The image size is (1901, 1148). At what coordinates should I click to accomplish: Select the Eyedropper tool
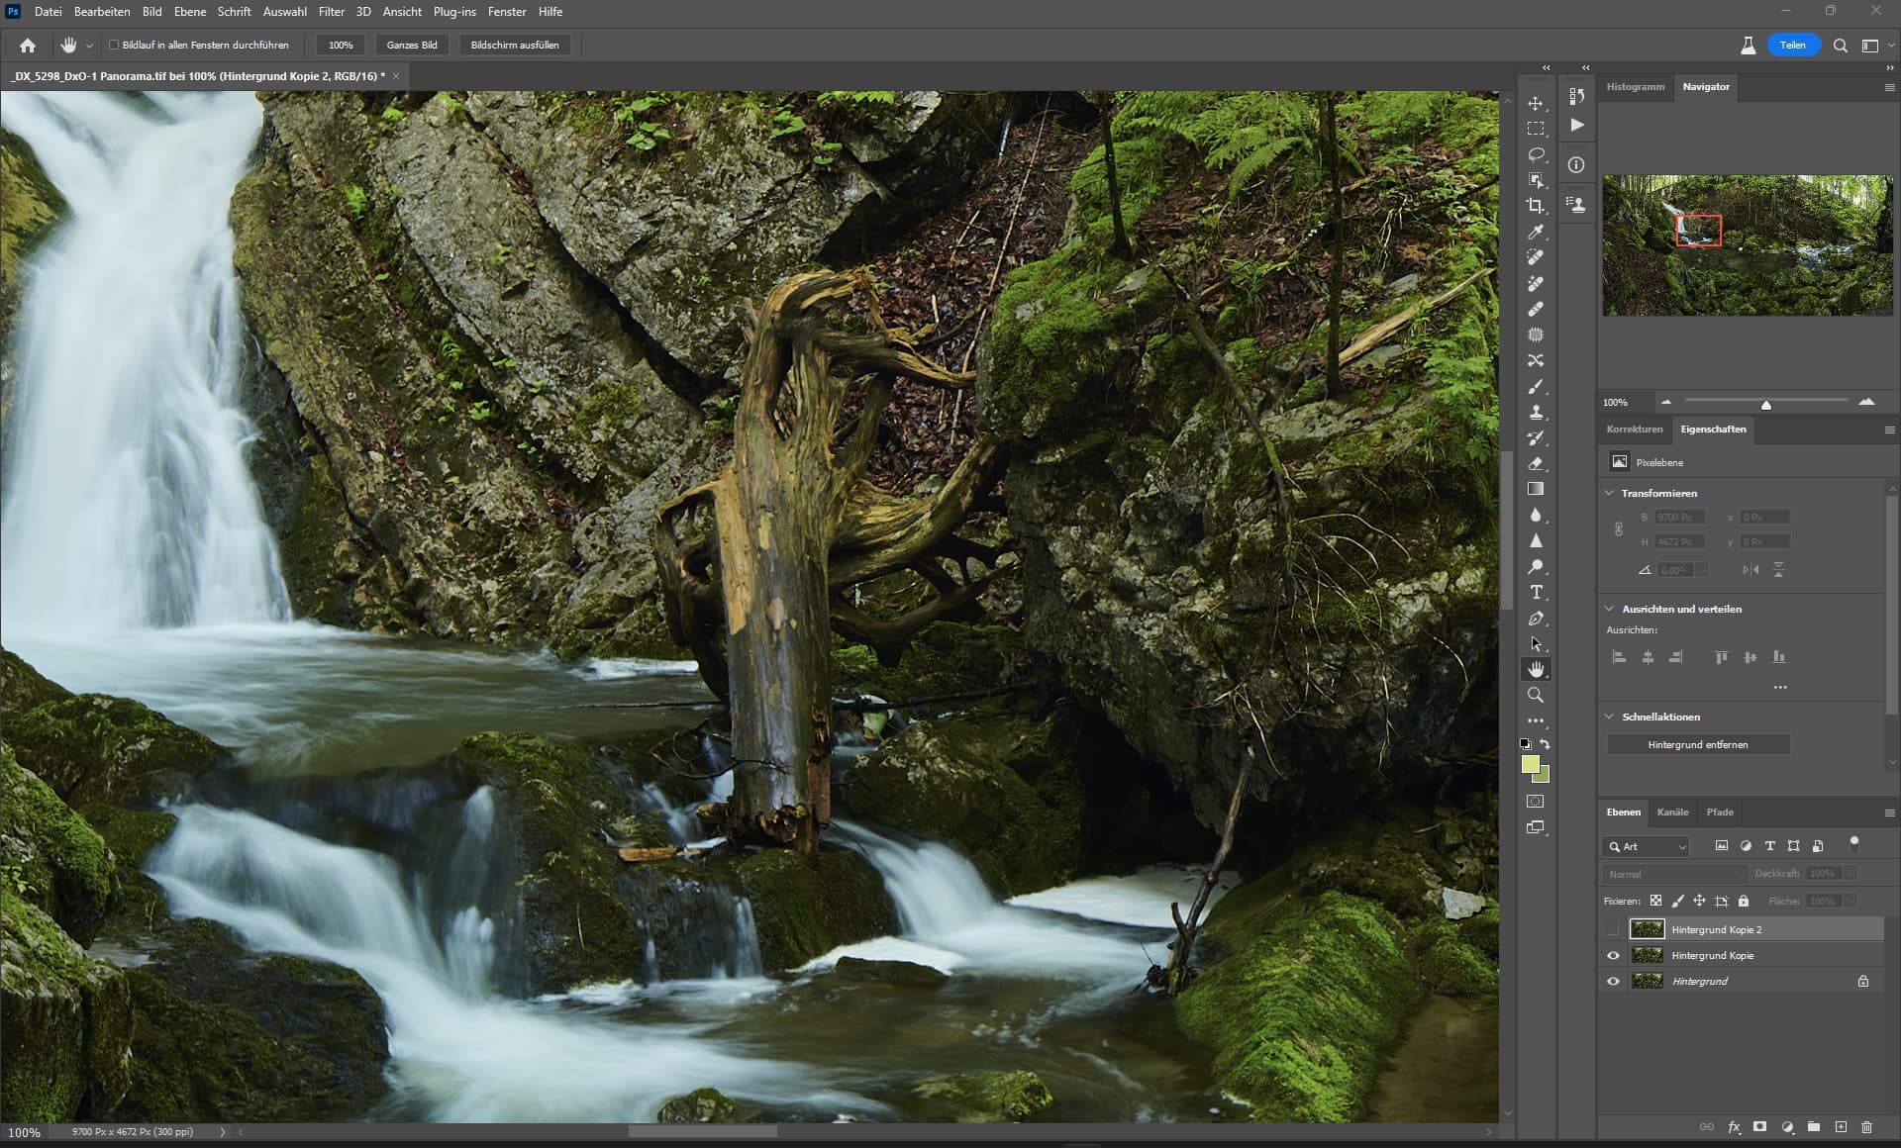(x=1536, y=232)
